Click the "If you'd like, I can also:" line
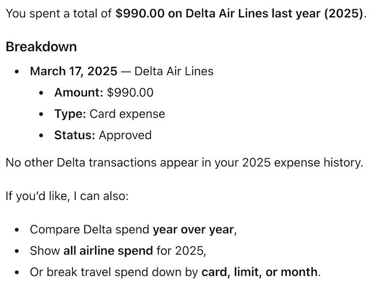The image size is (384, 286). click(67, 196)
